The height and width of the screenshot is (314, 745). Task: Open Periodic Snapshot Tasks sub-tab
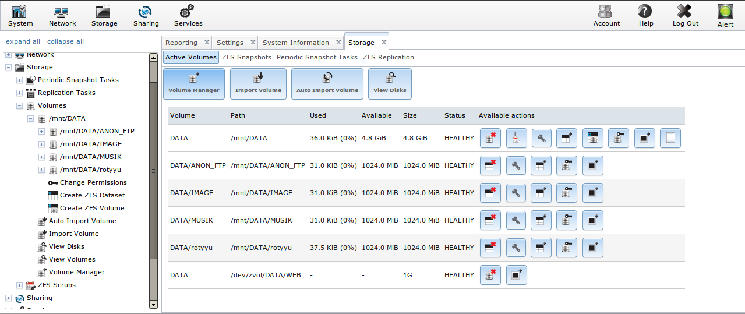317,57
